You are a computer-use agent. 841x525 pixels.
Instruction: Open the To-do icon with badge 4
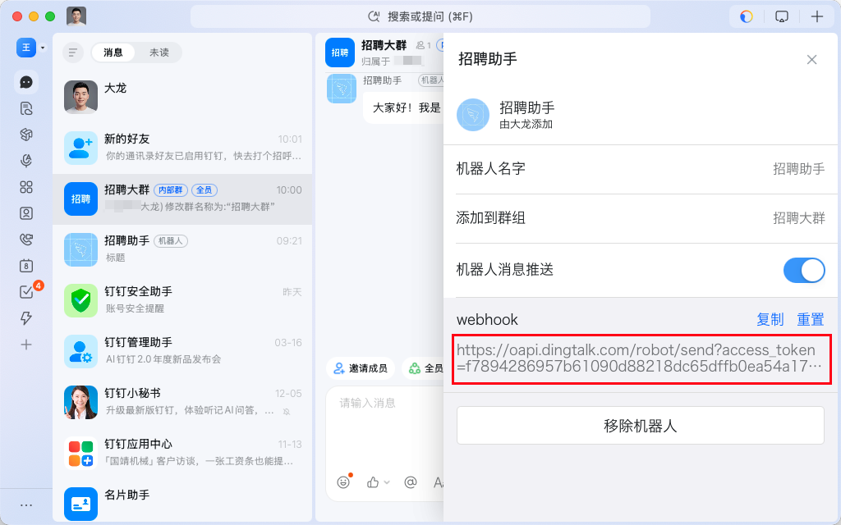(26, 292)
